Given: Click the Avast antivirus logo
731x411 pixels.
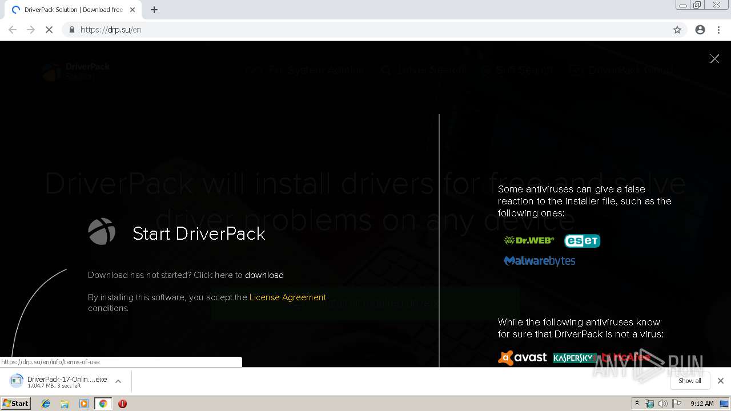Looking at the screenshot, I should pyautogui.click(x=523, y=358).
